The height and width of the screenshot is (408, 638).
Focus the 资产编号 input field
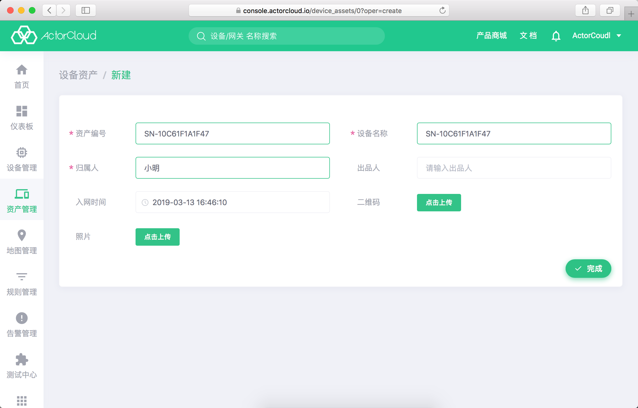tap(233, 133)
